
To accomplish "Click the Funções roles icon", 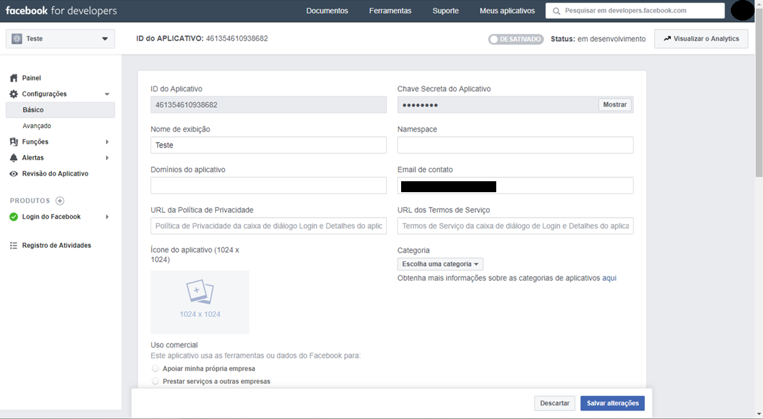I will [x=13, y=141].
